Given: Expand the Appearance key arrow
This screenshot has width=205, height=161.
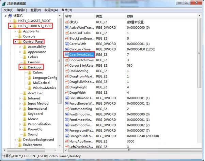Looking at the screenshot, I should [x=20, y=52].
